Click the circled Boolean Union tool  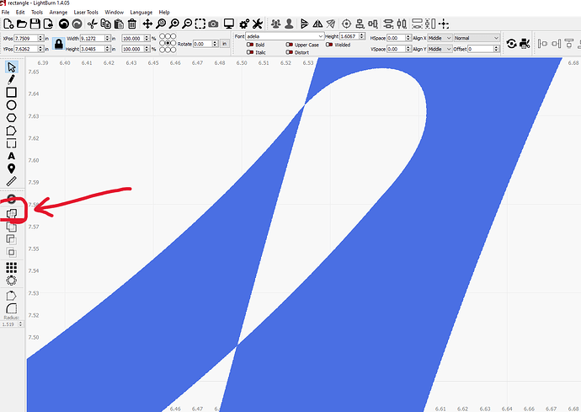click(12, 213)
